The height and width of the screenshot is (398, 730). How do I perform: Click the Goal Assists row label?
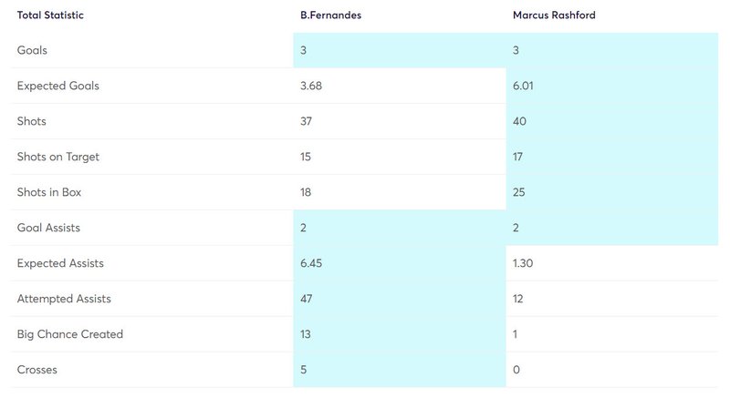click(x=49, y=228)
